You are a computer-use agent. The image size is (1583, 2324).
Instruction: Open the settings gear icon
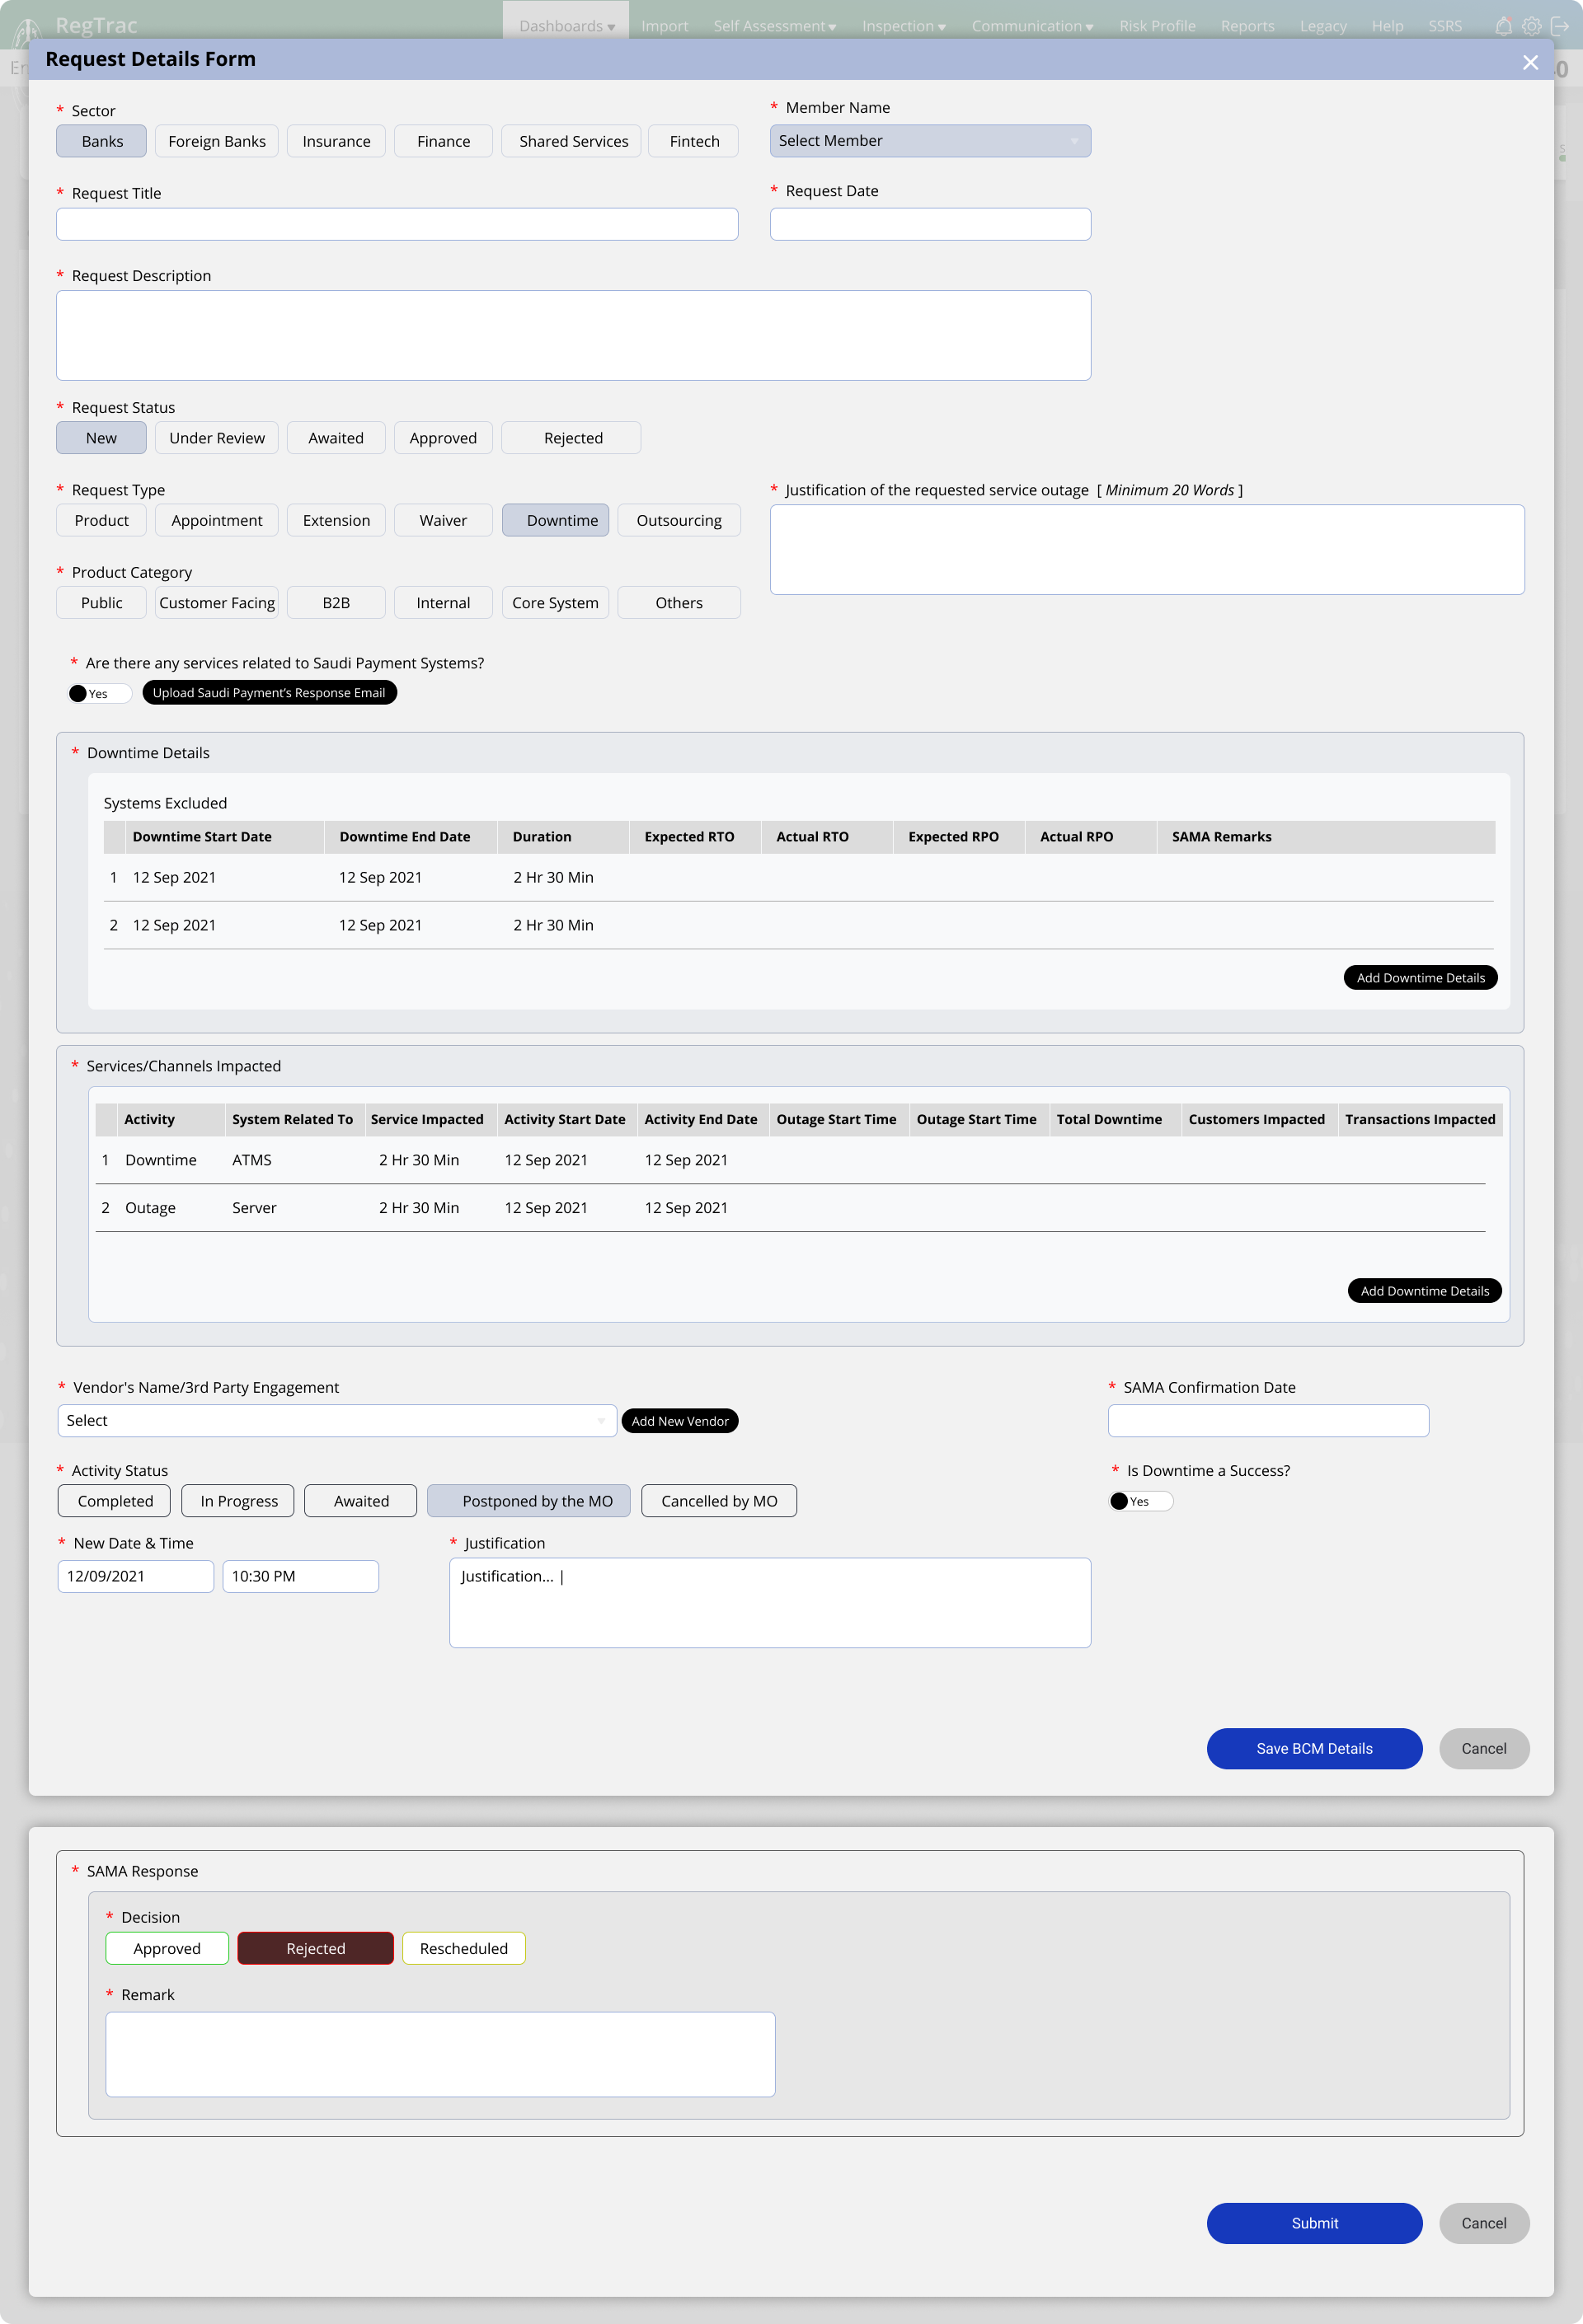click(1531, 26)
